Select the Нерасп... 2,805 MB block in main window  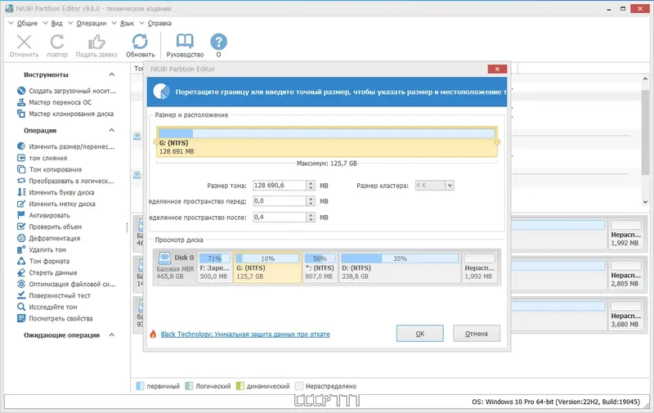tap(625, 274)
